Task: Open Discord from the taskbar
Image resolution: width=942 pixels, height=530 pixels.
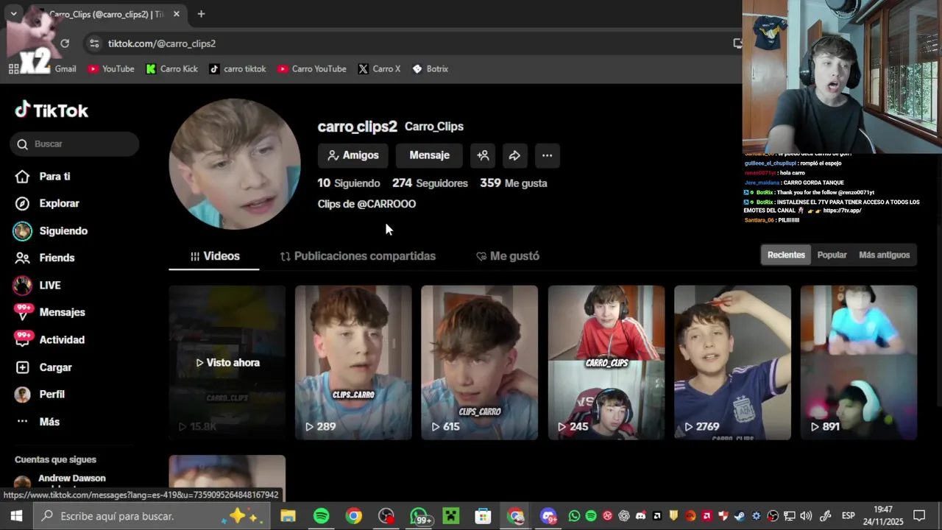Action: point(549,516)
